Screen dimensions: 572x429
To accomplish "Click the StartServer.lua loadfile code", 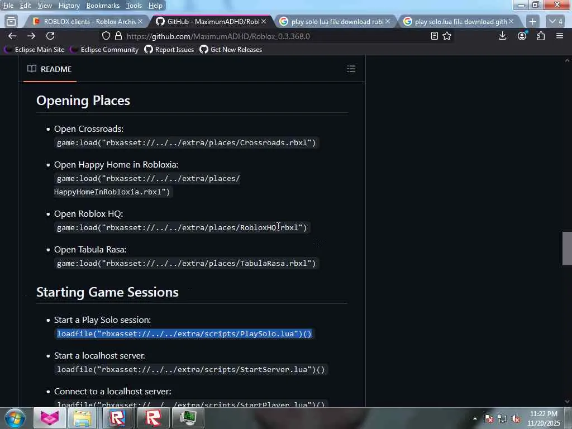I will pos(191,370).
